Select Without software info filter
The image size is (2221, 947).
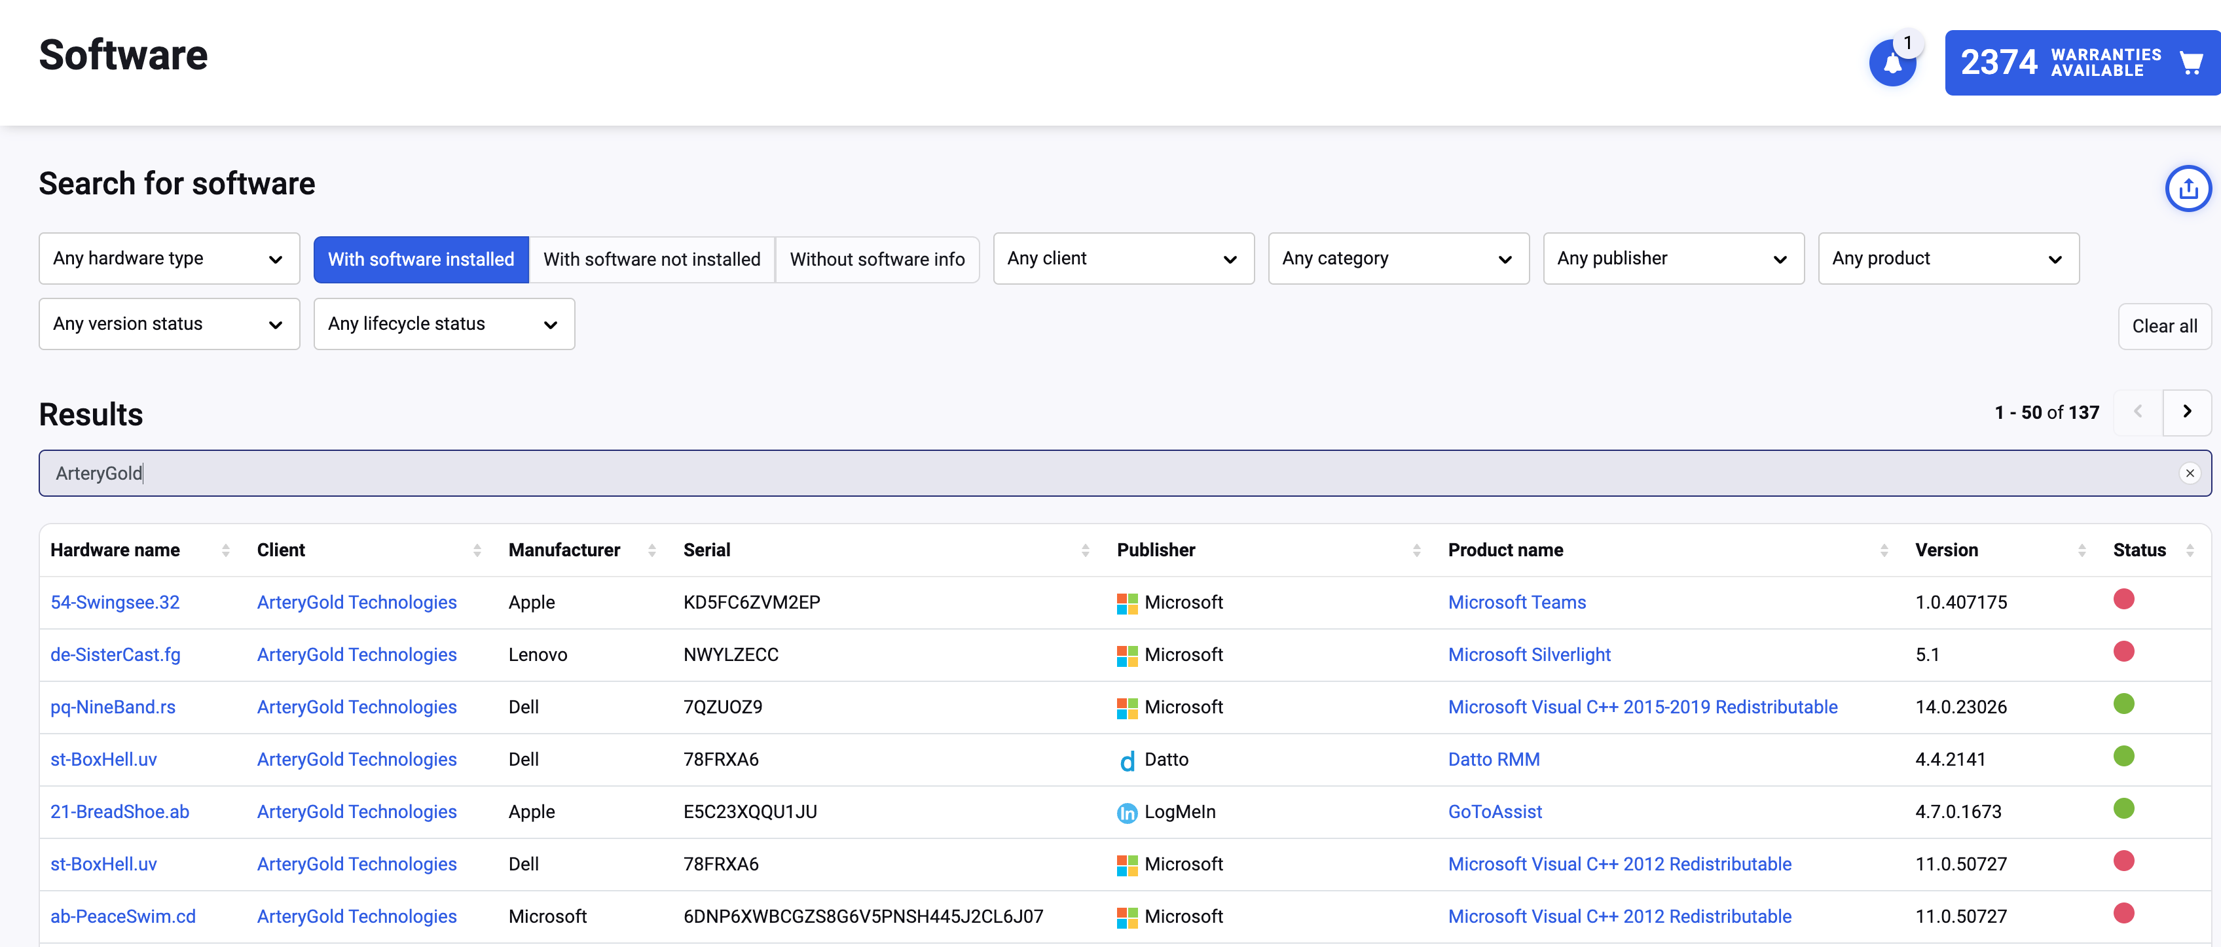coord(877,259)
